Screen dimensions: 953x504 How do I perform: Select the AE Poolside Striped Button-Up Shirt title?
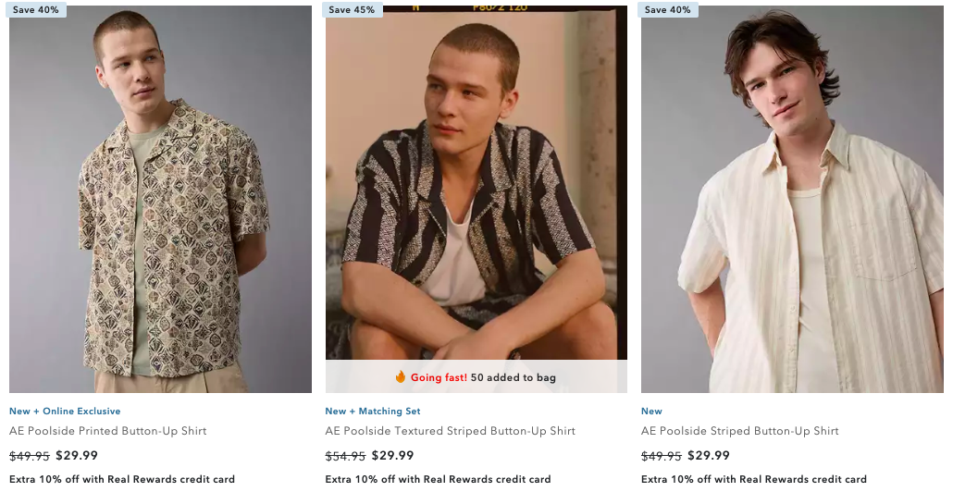(739, 431)
